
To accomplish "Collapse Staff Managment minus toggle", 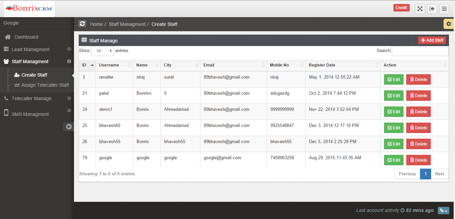I will (x=69, y=61).
